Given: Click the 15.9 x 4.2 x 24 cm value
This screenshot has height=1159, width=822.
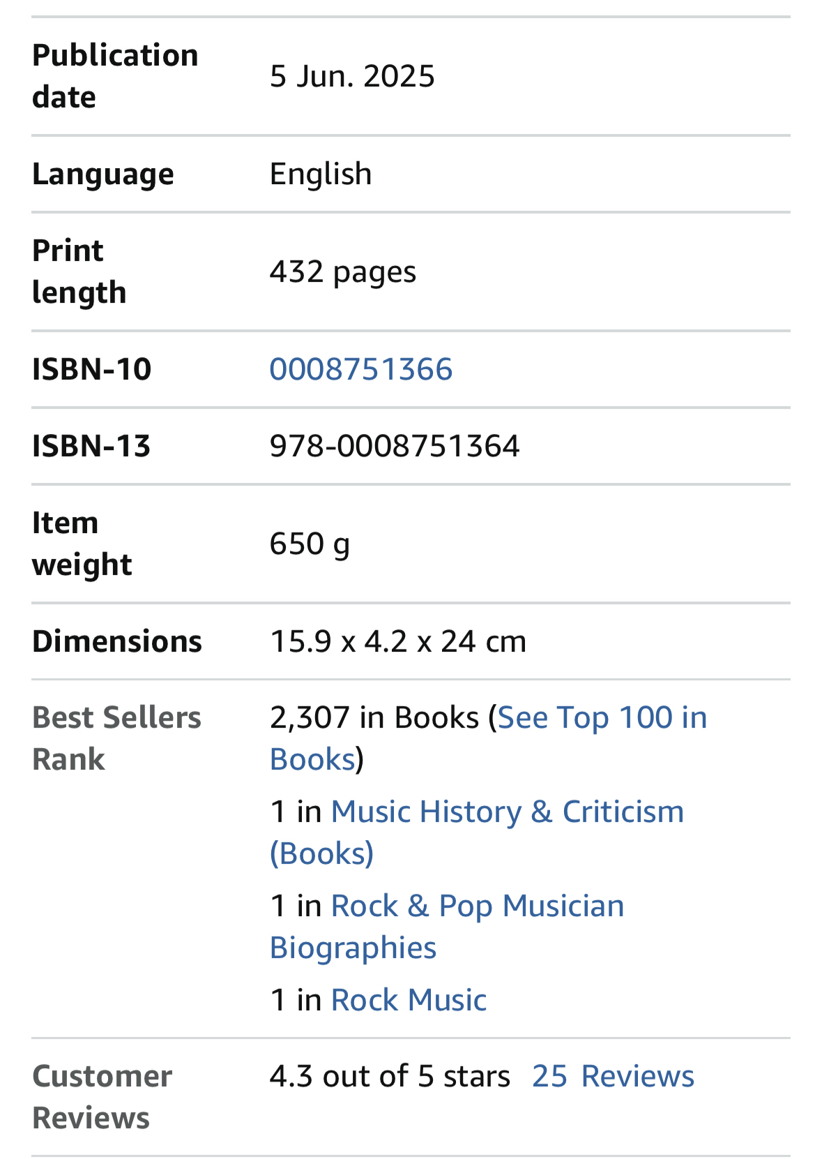Looking at the screenshot, I should (x=397, y=641).
